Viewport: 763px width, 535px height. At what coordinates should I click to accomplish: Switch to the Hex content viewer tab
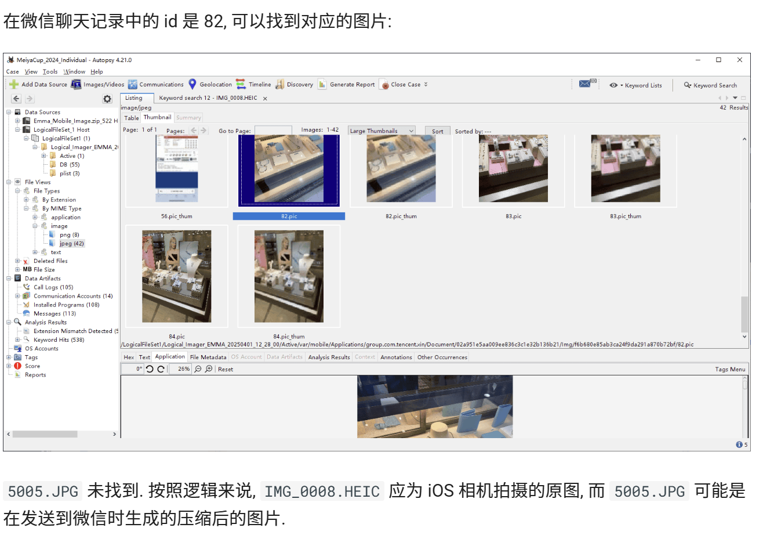click(x=128, y=357)
